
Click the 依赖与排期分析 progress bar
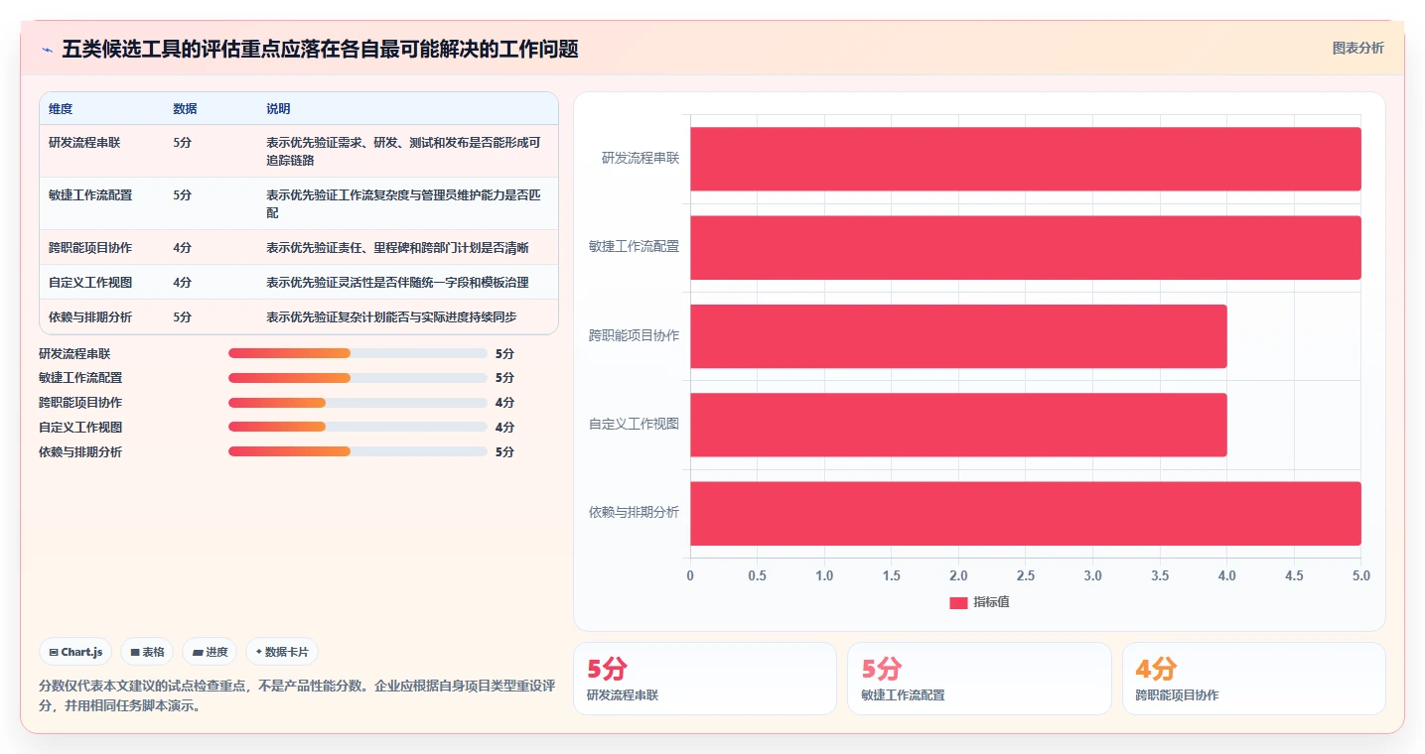(x=357, y=451)
